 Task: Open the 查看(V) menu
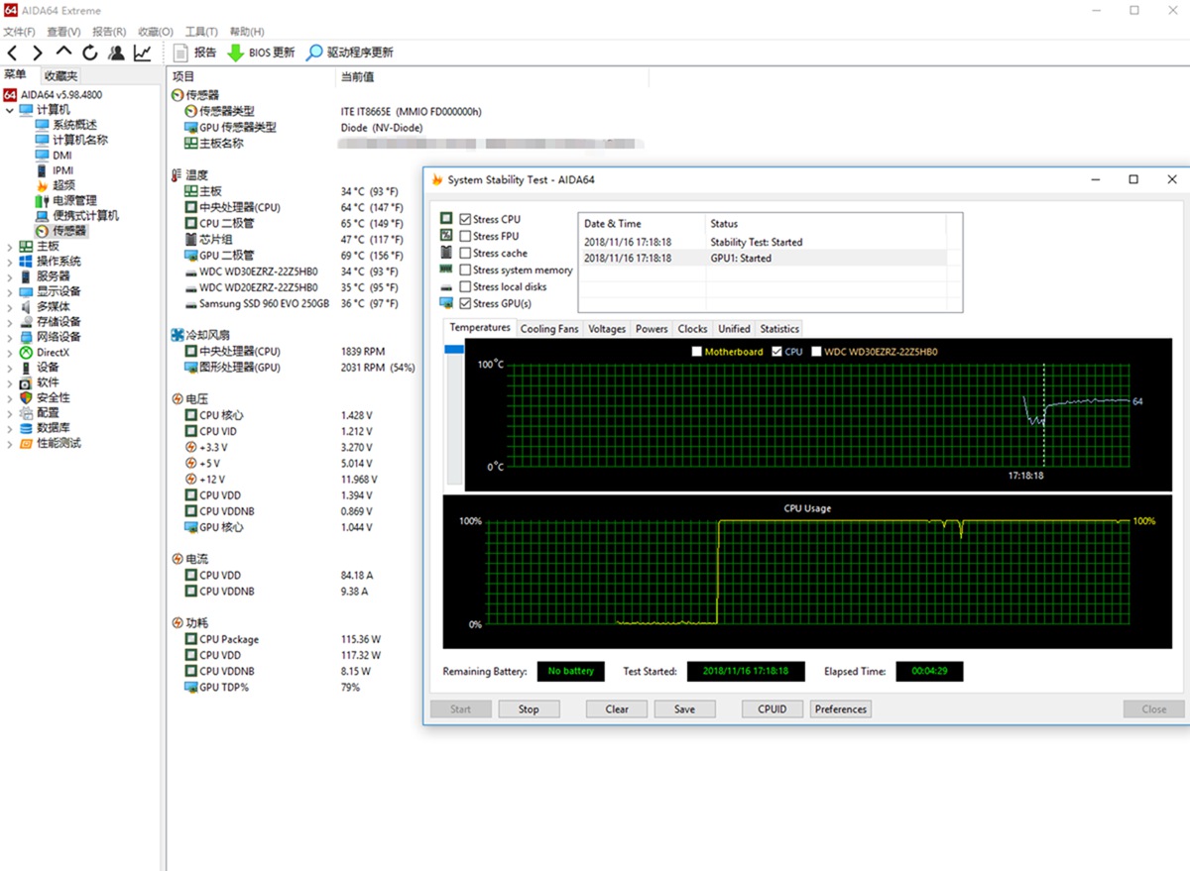pyautogui.click(x=64, y=32)
